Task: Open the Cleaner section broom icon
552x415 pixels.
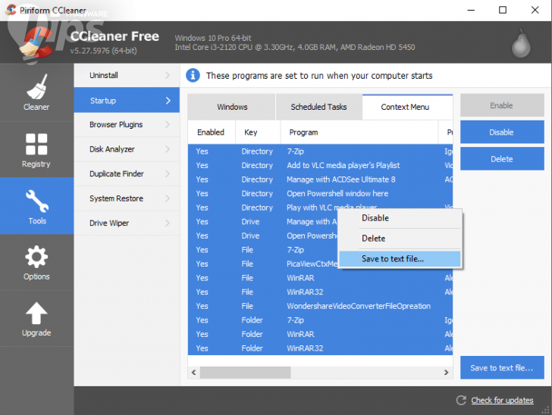Action: click(x=36, y=87)
